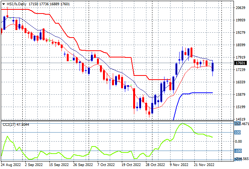Click the 24 Aug 2022 date label
The width and height of the screenshot is (249, 169).
(11, 165)
